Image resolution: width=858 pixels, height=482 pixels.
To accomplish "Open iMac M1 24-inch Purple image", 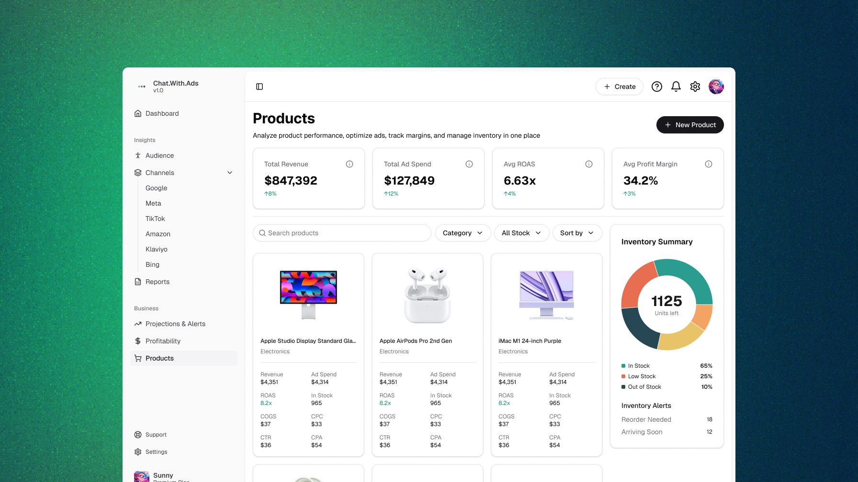I will [x=547, y=295].
